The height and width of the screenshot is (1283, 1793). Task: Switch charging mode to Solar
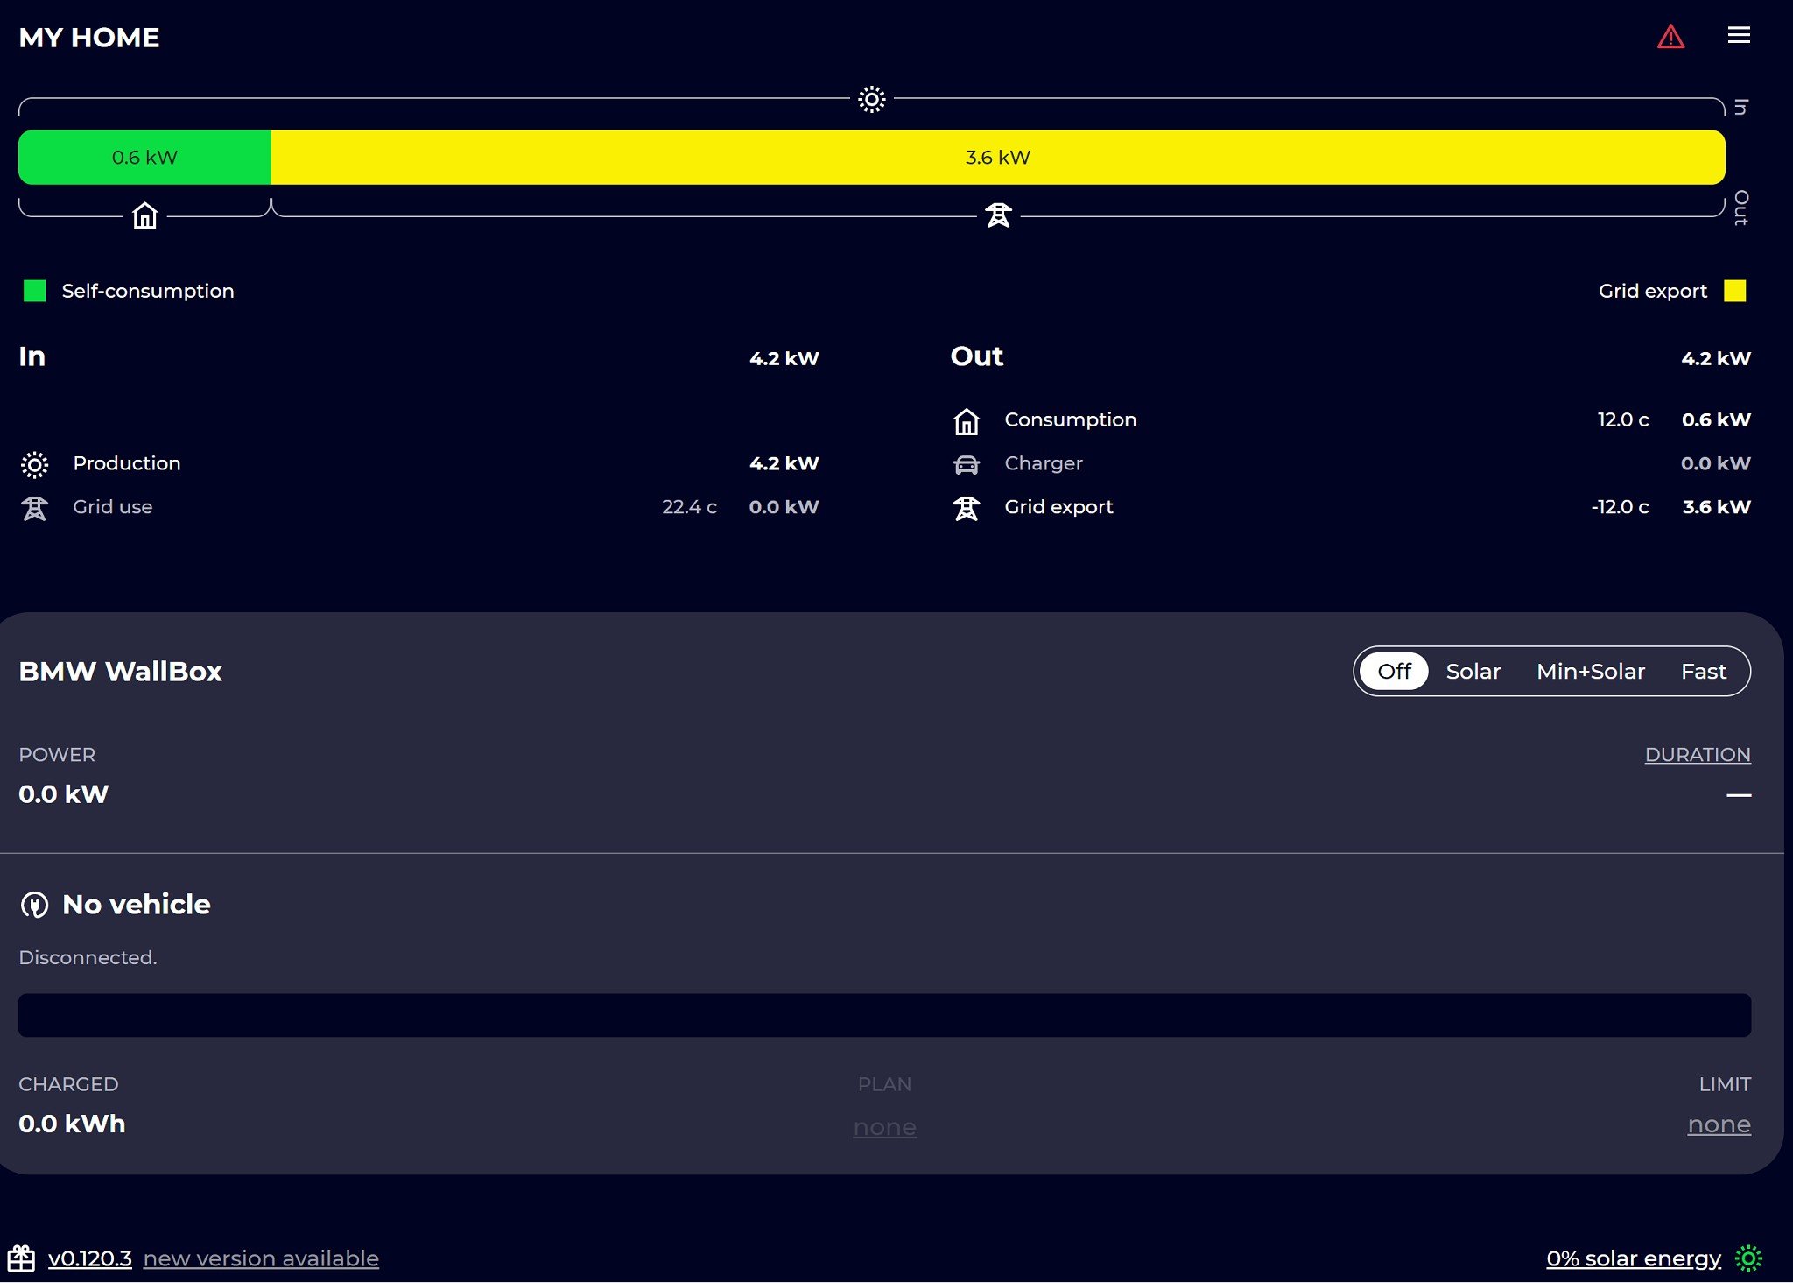pyautogui.click(x=1473, y=672)
